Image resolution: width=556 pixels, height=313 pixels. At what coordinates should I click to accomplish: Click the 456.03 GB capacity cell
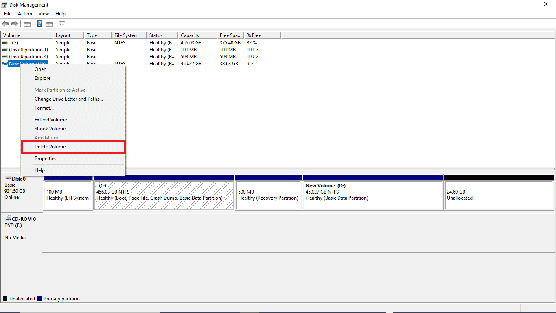(x=191, y=42)
